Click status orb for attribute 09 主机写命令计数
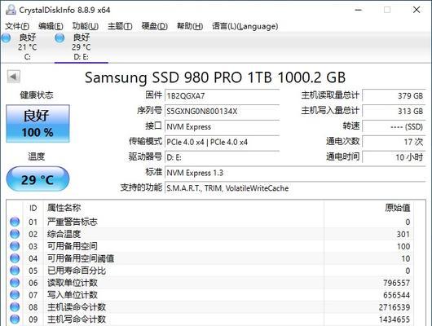432x326 pixels. point(15,319)
